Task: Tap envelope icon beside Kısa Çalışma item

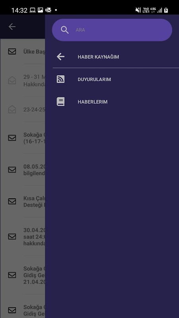Action: pyautogui.click(x=12, y=201)
